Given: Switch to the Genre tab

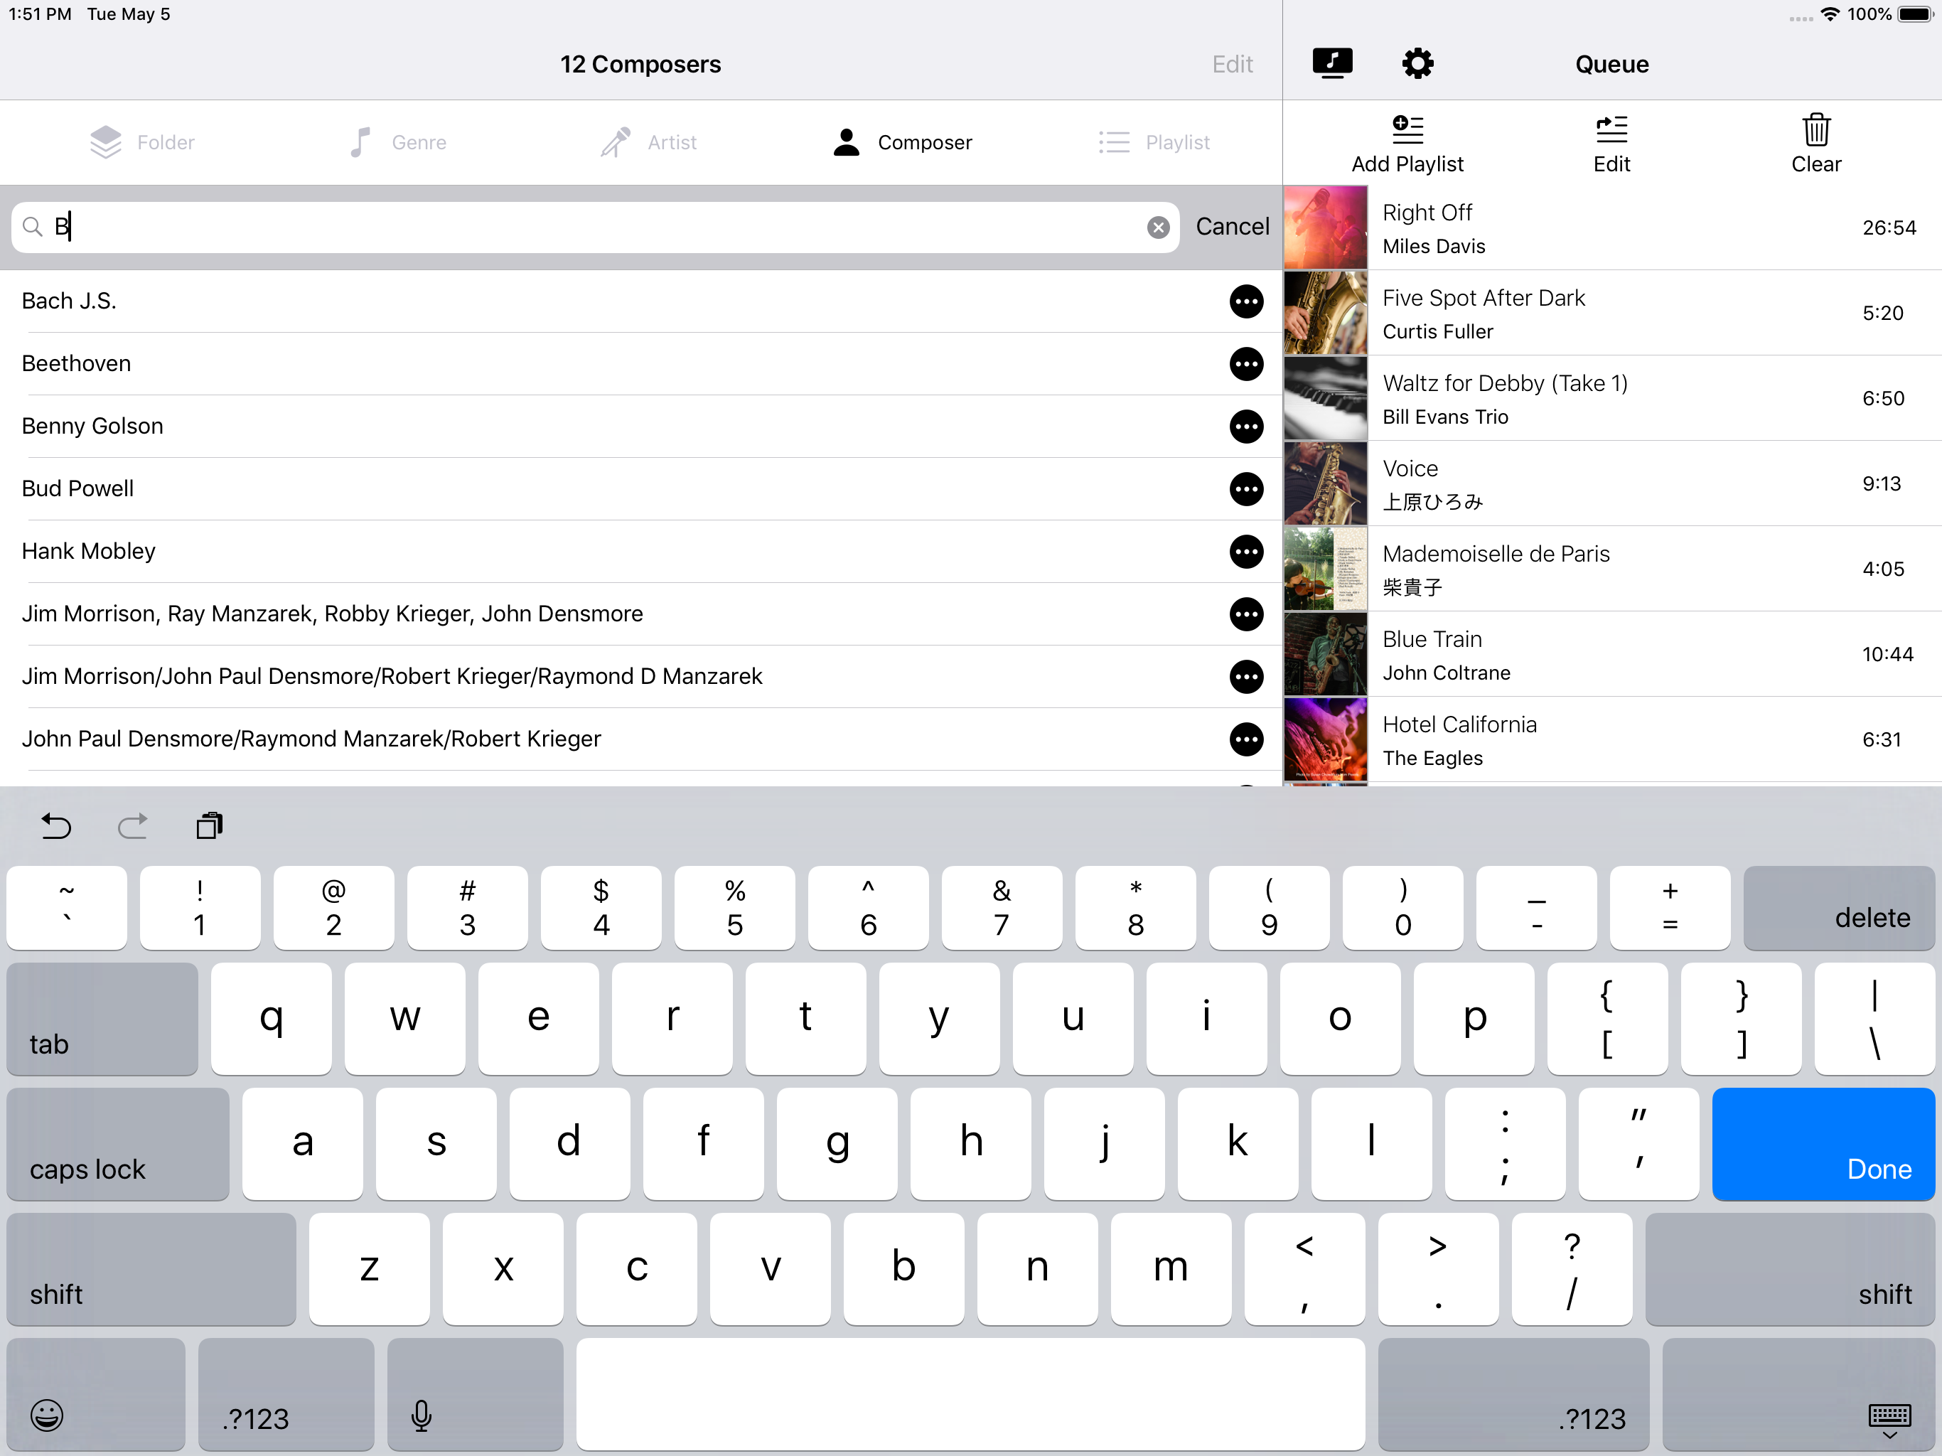Looking at the screenshot, I should 397,142.
